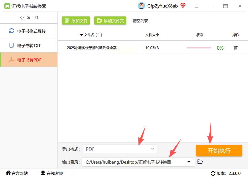Click the 添加文件夹 button
This screenshot has height=178, width=248.
click(x=110, y=20)
